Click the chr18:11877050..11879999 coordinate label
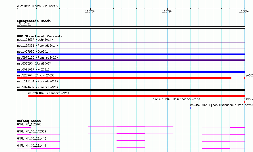The height and width of the screenshot is (152, 253). tap(38, 6)
